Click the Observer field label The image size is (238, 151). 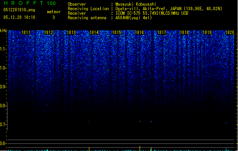pos(77,4)
